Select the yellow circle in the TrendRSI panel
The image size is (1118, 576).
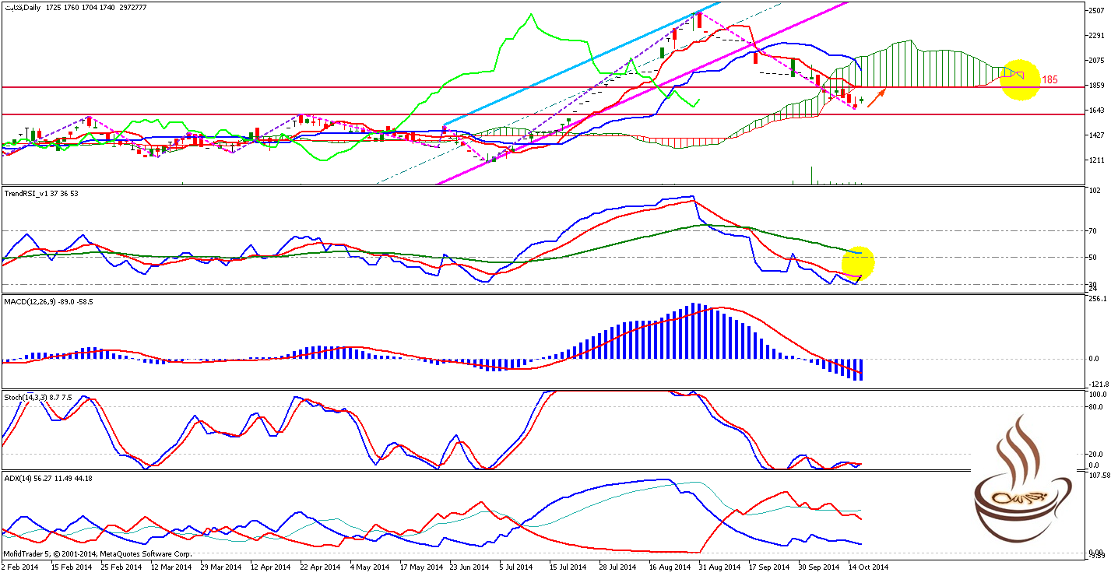click(858, 262)
